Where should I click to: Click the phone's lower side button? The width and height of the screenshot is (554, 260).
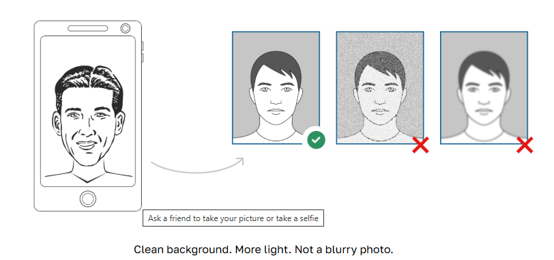click(x=143, y=57)
